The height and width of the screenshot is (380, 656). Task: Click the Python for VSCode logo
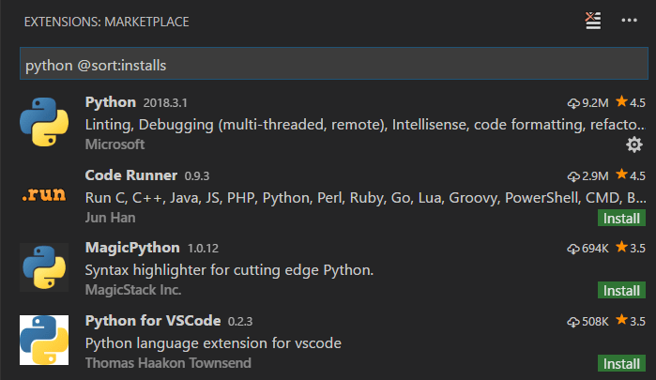tap(44, 341)
